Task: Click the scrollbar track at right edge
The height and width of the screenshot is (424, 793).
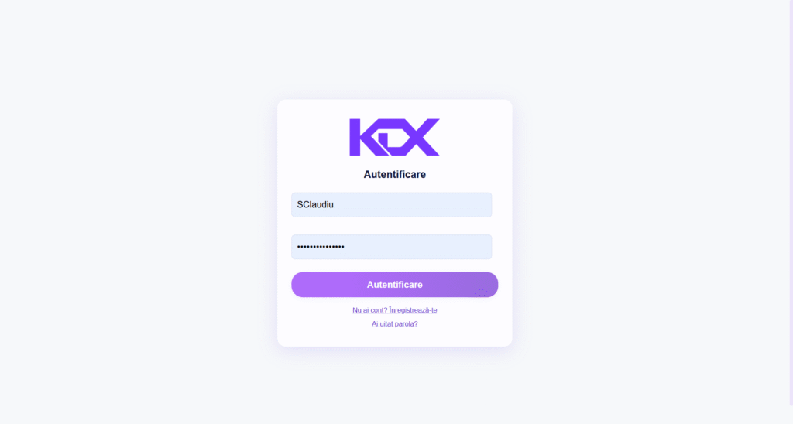Action: point(791,202)
